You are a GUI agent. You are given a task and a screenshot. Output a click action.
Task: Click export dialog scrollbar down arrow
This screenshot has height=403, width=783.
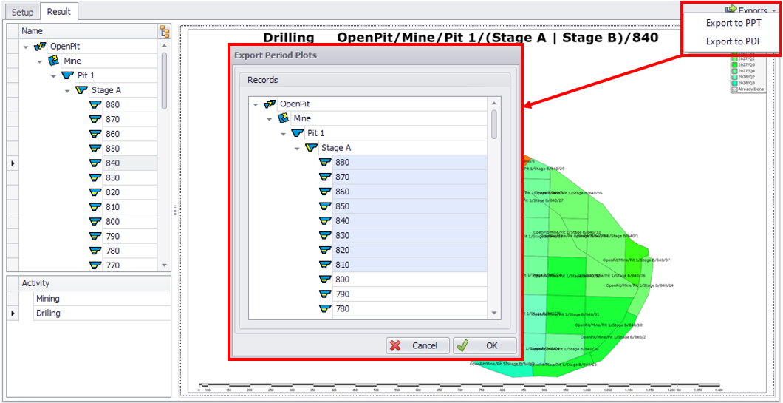pos(494,313)
